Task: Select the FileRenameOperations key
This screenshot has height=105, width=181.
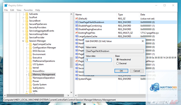Action: 44,61
